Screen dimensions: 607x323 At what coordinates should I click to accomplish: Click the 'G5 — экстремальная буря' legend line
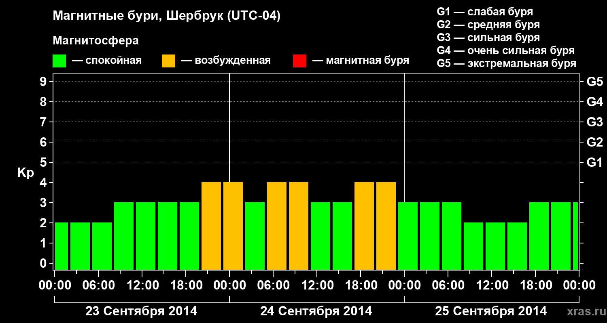point(507,63)
